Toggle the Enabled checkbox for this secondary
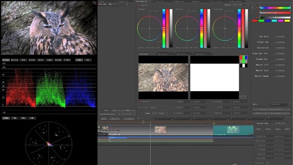Screen dimensions: 293x165 [139, 5]
